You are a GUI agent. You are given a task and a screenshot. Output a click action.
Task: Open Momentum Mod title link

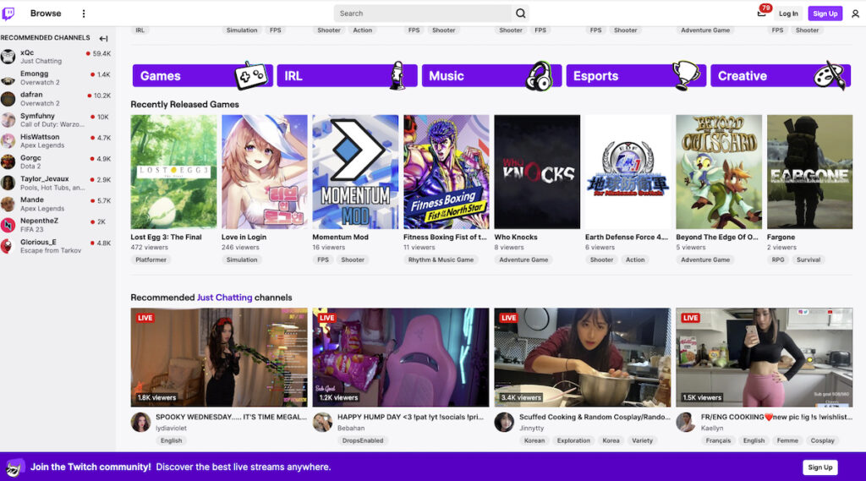(340, 237)
